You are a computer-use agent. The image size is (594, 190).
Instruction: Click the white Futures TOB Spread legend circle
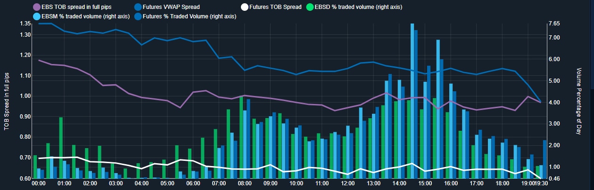click(x=245, y=7)
